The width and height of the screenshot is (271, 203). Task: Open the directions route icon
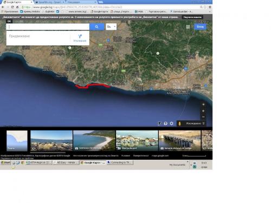(80, 38)
